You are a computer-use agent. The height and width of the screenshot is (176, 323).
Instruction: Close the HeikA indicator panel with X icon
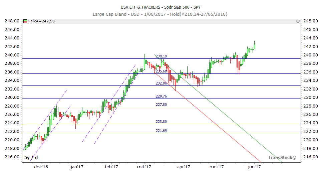pyautogui.click(x=298, y=21)
